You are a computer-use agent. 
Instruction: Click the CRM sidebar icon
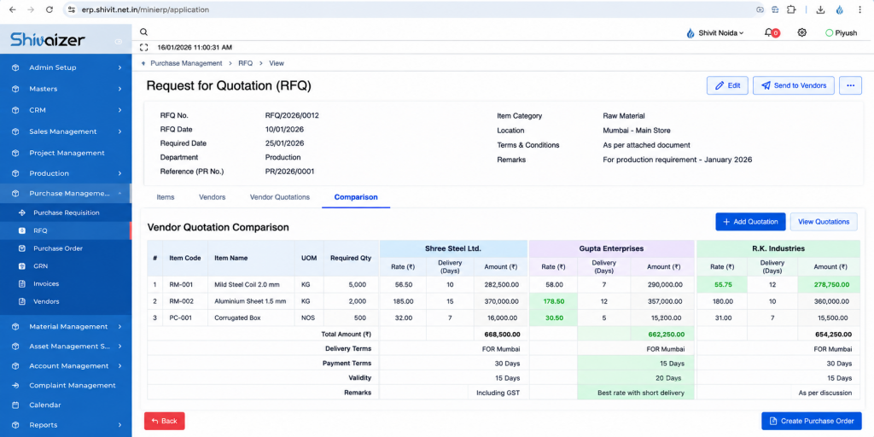[15, 110]
